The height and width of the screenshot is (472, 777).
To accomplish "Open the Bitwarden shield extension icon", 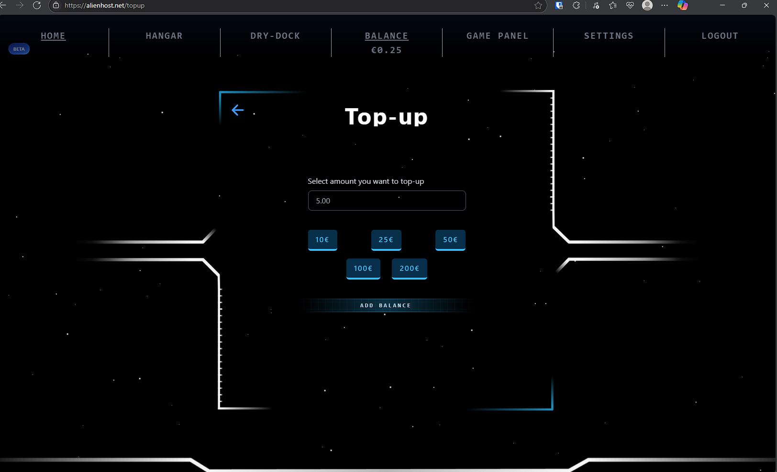I will click(559, 5).
